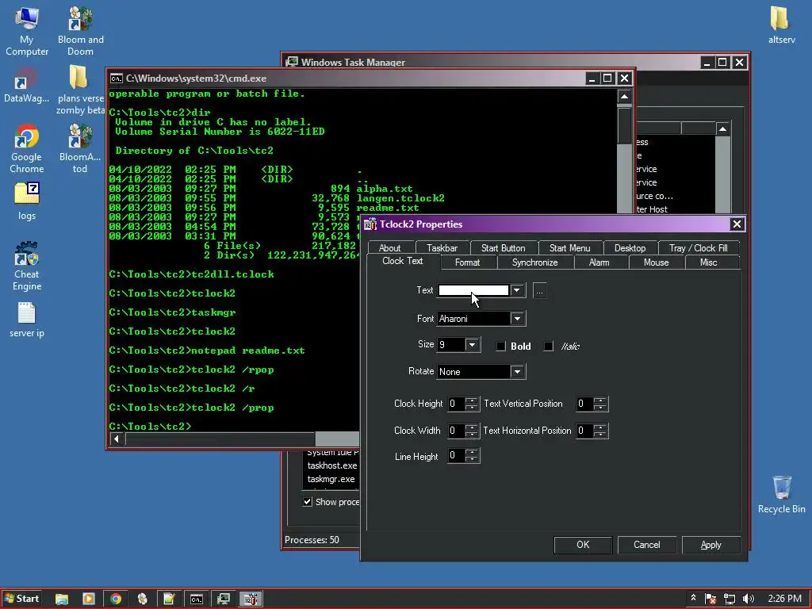Image resolution: width=812 pixels, height=609 pixels.
Task: Switch to the Synchronize tab
Action: [x=535, y=262]
